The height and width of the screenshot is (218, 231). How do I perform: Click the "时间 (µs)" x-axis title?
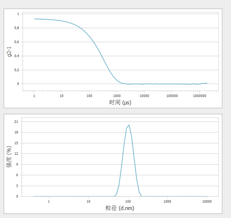point(120,102)
